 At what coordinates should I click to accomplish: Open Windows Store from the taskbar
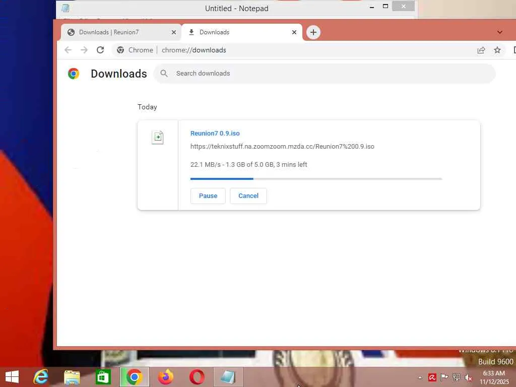tap(103, 377)
